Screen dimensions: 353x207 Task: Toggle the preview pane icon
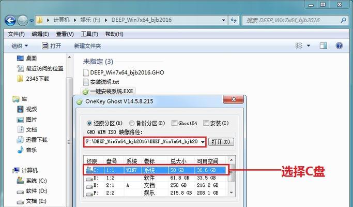coord(324,46)
